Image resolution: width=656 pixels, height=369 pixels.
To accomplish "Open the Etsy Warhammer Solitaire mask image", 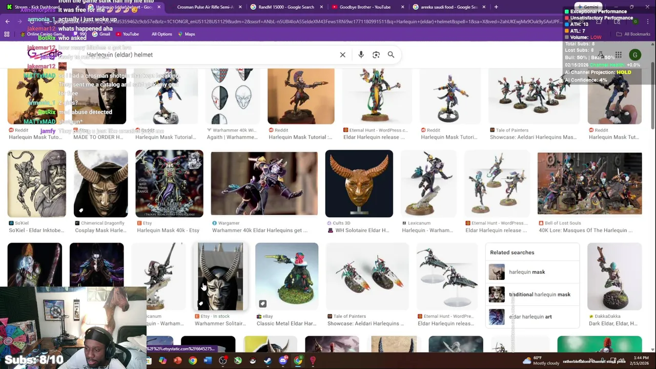I will [220, 277].
